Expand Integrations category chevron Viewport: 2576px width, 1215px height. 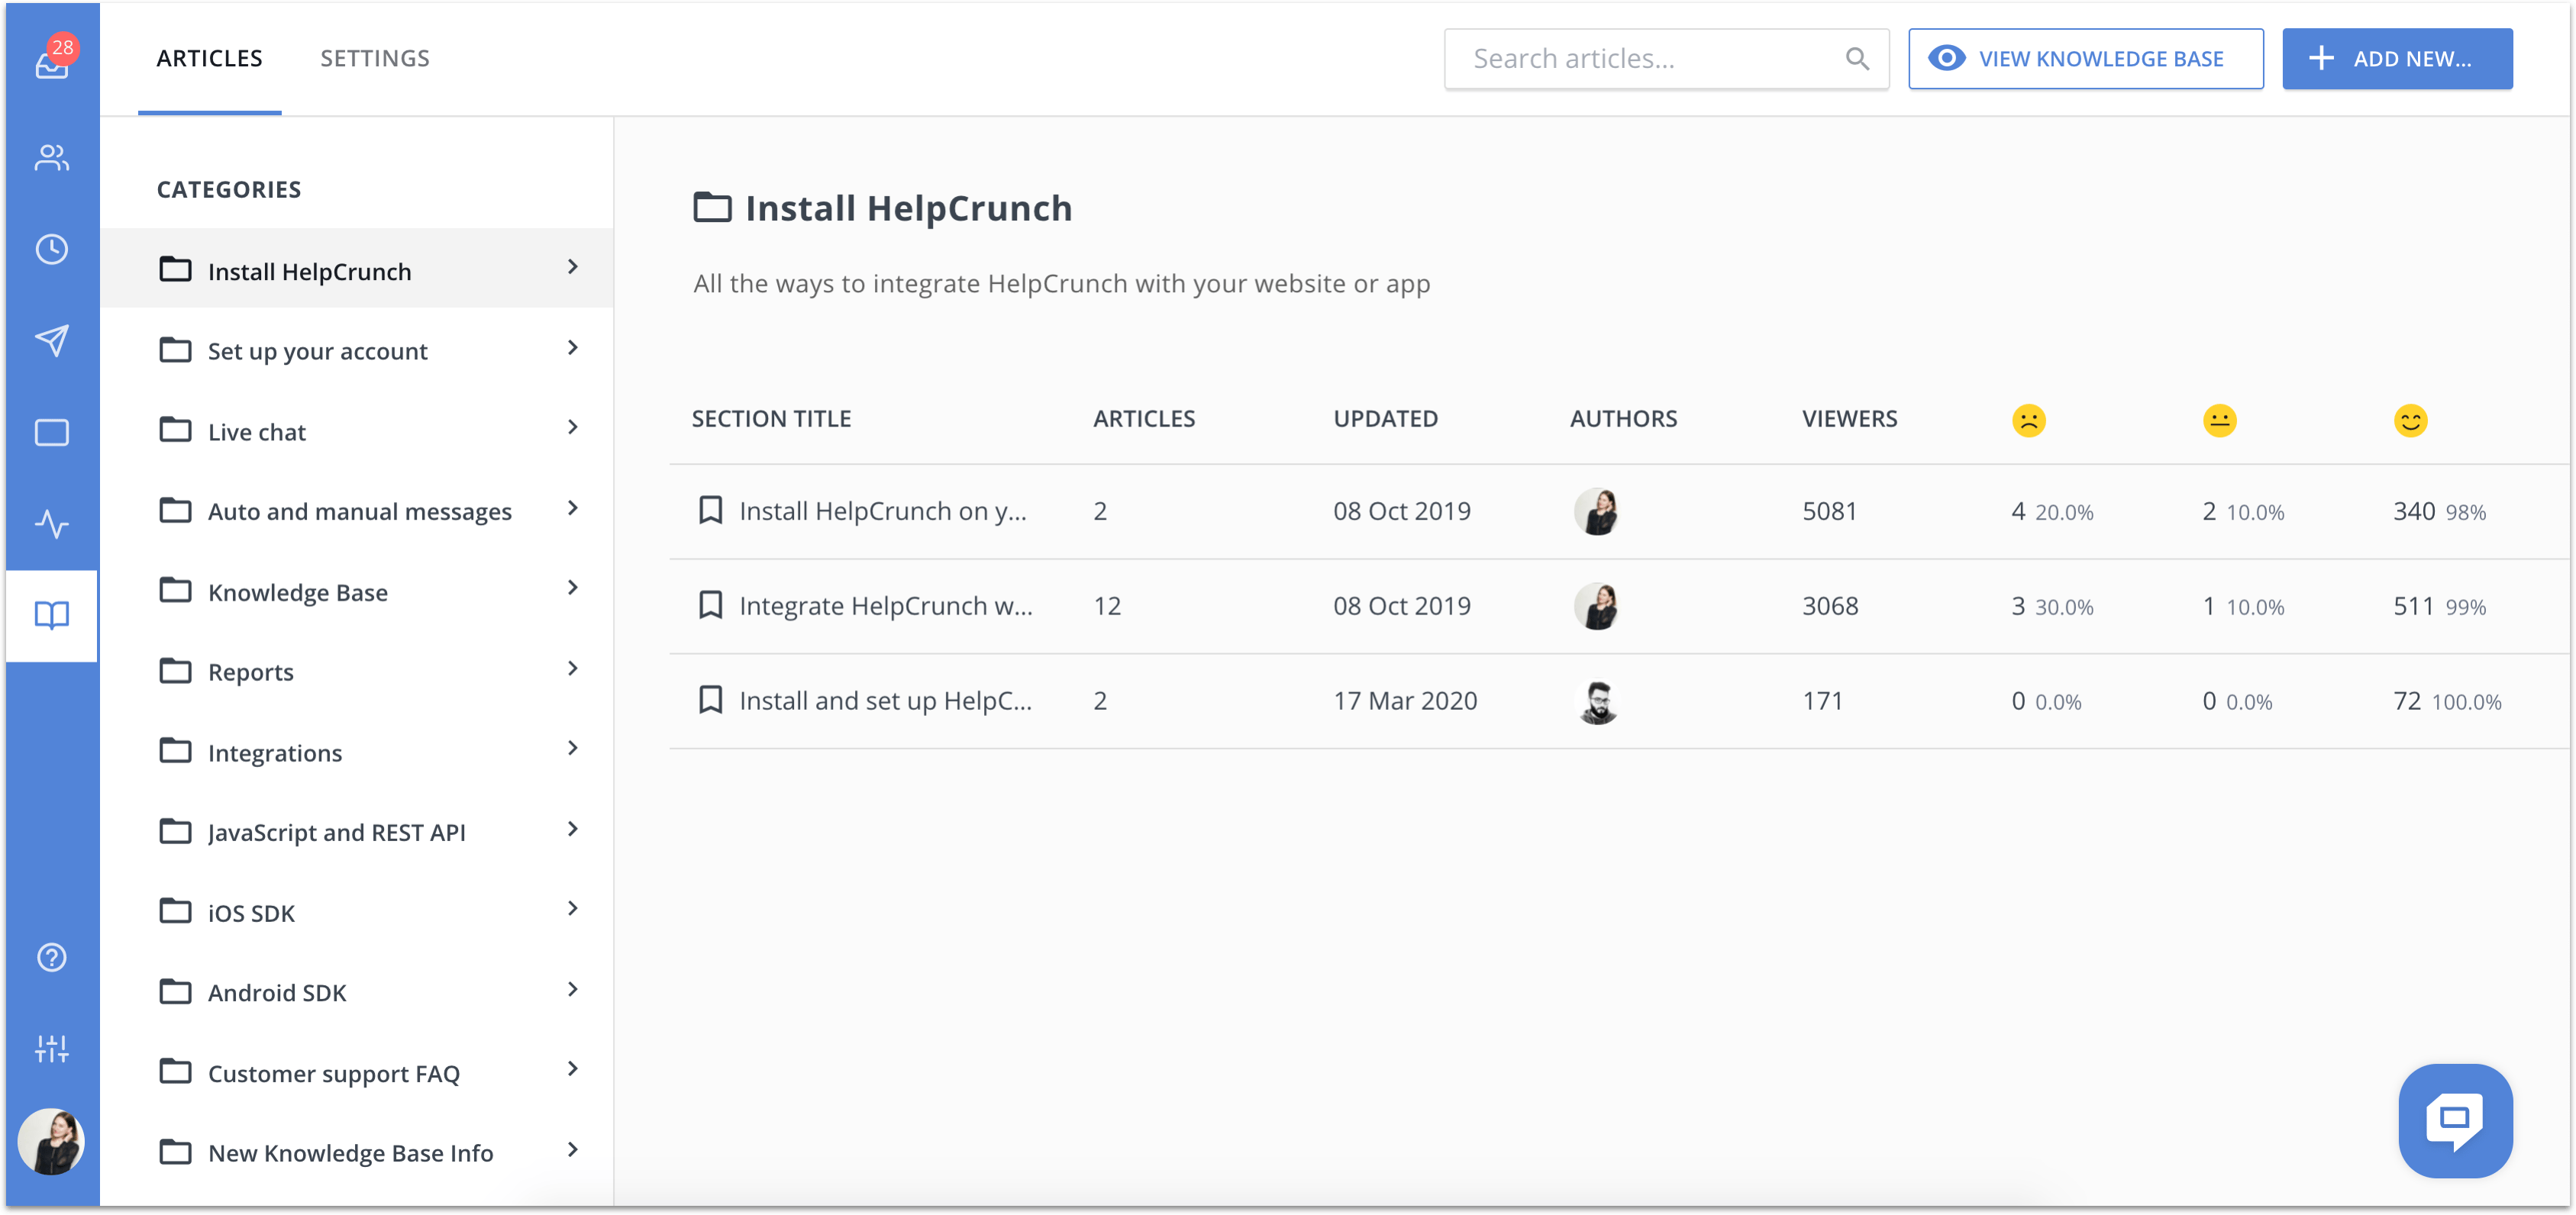[x=572, y=748]
